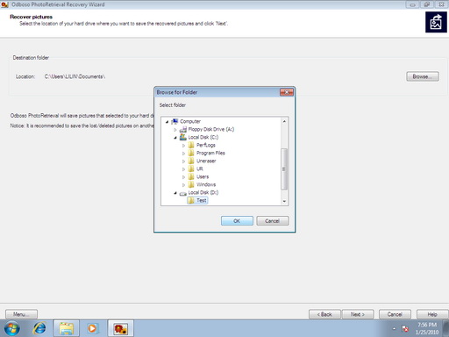Click the Users folder icon
Screen dimensions: 449x337
coord(191,176)
